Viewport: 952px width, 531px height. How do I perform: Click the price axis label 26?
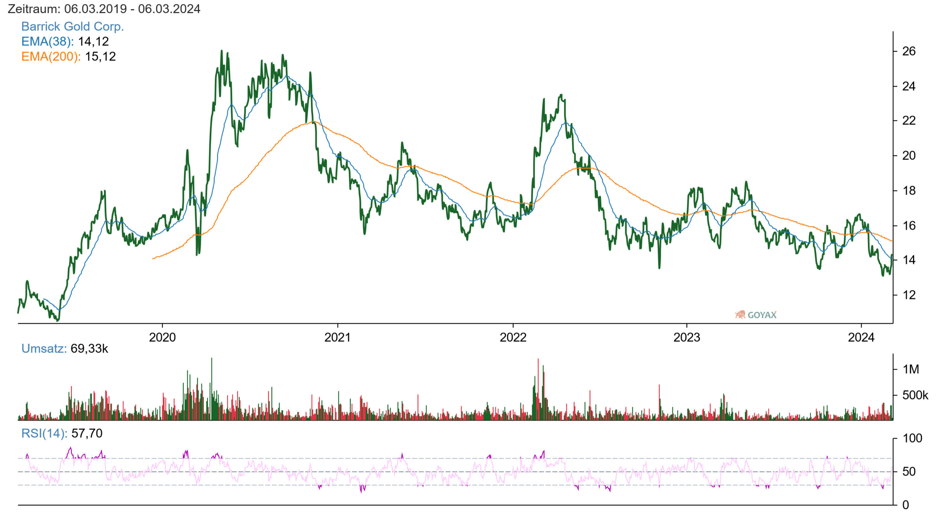(909, 51)
